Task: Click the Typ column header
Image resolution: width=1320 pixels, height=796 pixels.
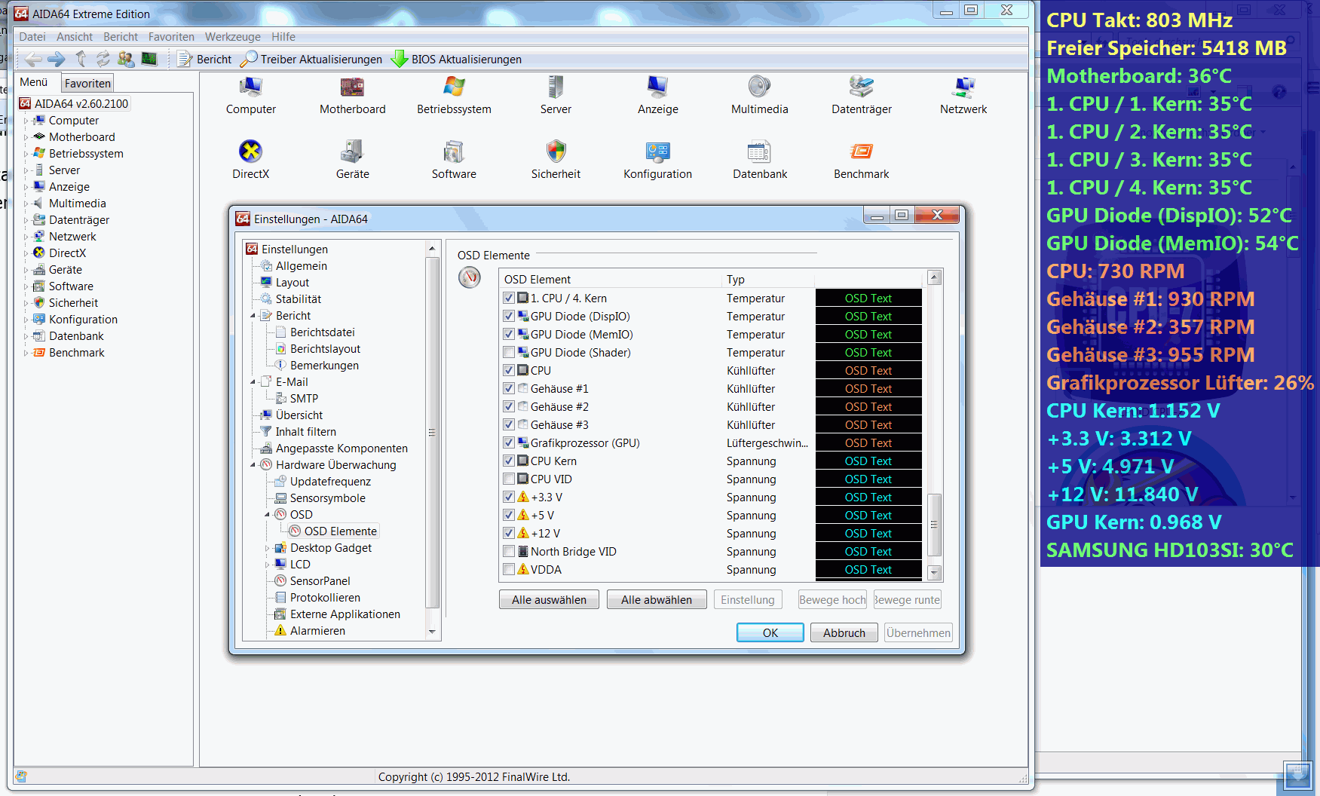Action: pyautogui.click(x=768, y=280)
